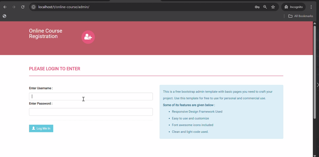Bookmark this page with star icon
319x157 pixels.
(273, 7)
